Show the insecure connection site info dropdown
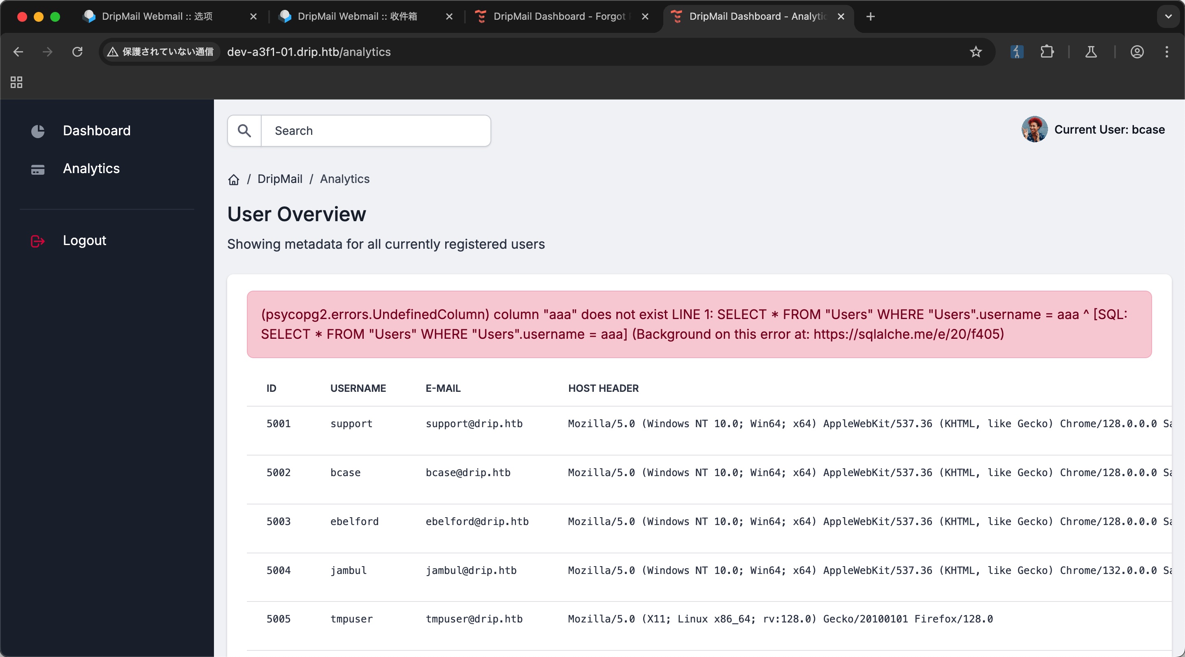 (x=160, y=52)
